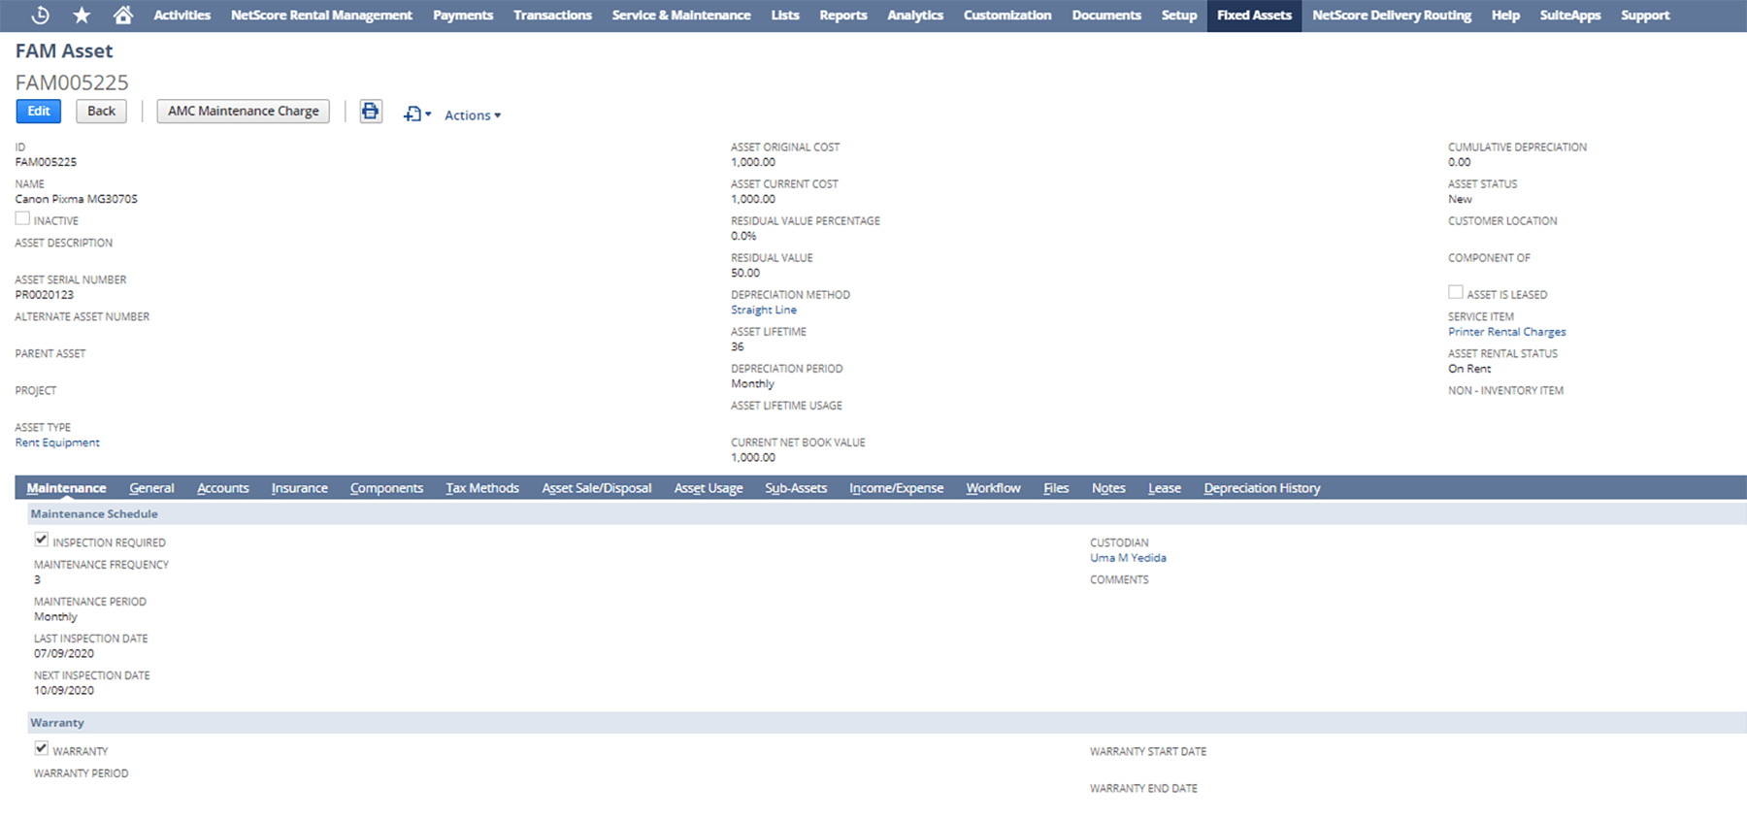The width and height of the screenshot is (1747, 820).
Task: Switch to the Accounts subtab
Action: [x=223, y=488]
